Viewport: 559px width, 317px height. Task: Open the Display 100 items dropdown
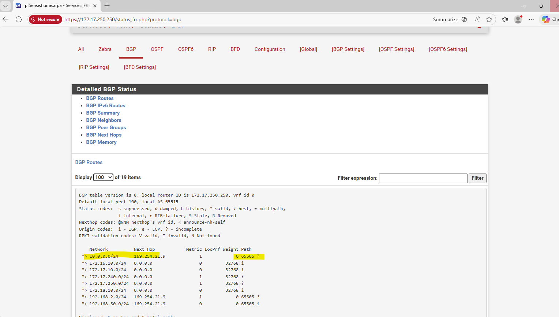pos(103,177)
